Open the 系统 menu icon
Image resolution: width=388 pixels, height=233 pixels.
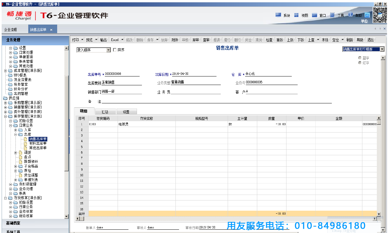[278, 15]
